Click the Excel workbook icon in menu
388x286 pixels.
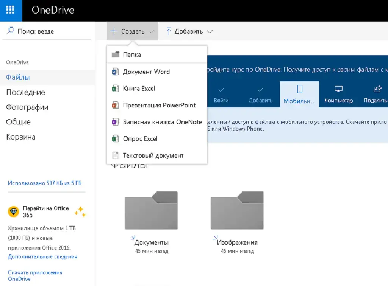(x=115, y=89)
